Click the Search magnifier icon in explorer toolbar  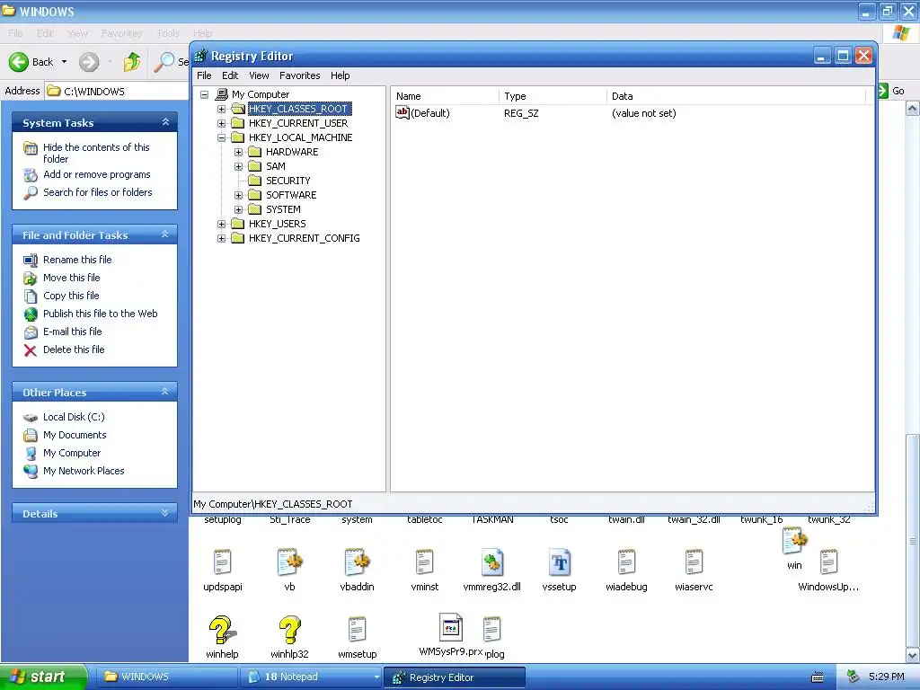[164, 62]
